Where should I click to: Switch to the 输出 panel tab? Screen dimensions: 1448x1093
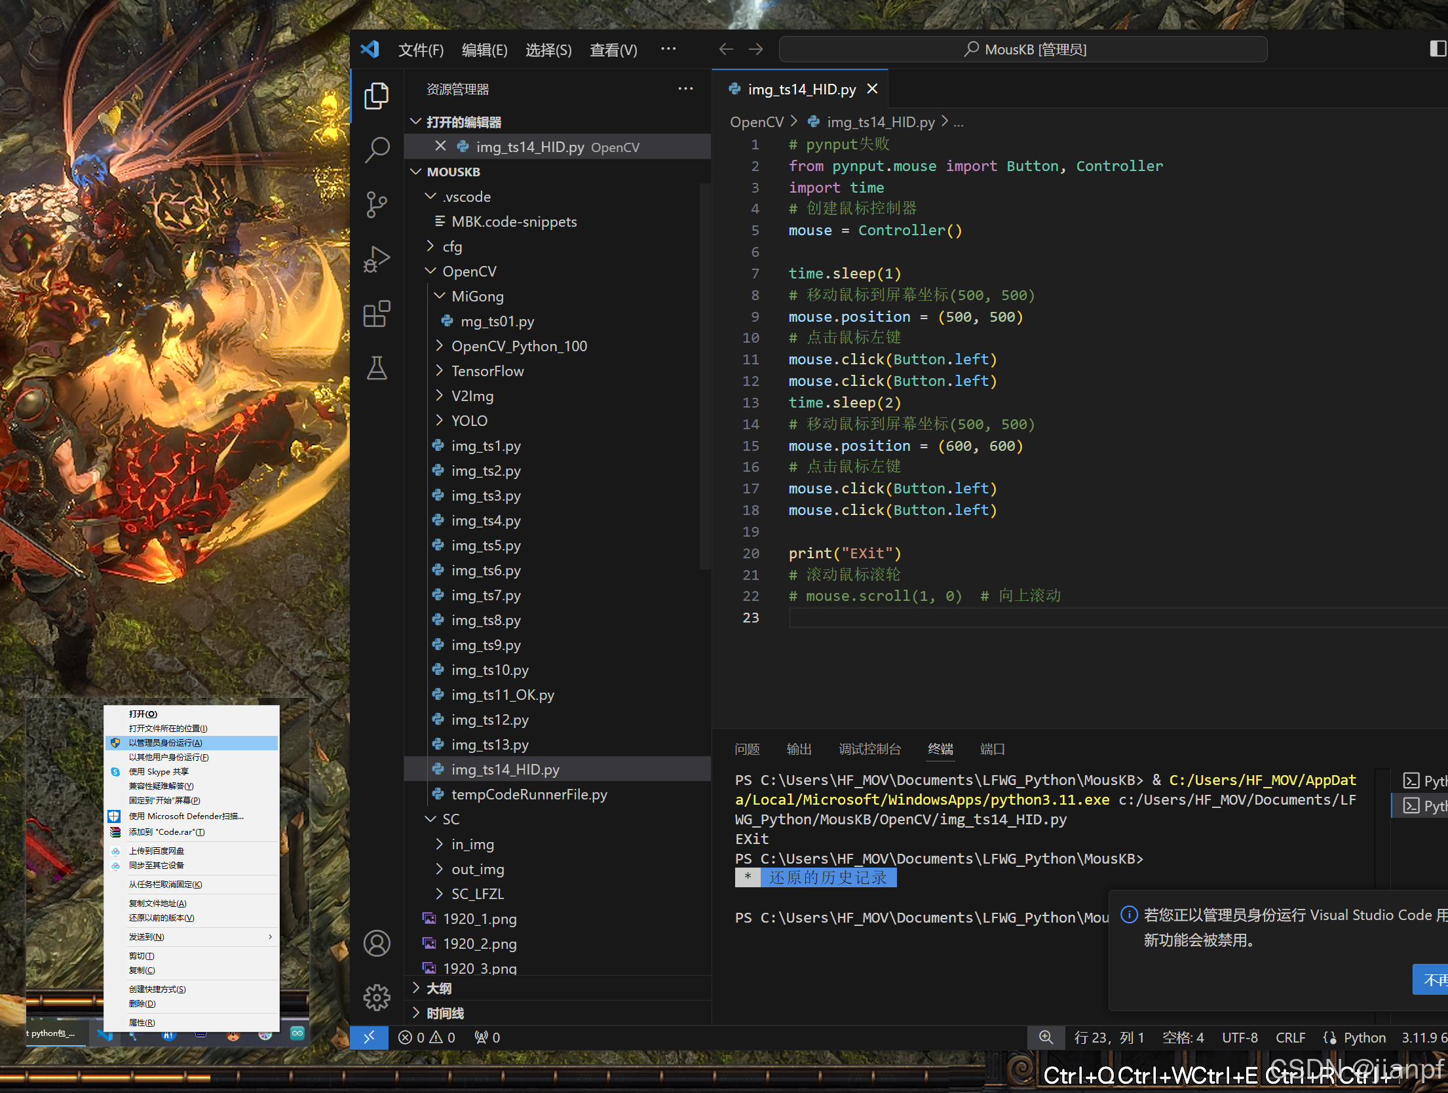pos(799,749)
